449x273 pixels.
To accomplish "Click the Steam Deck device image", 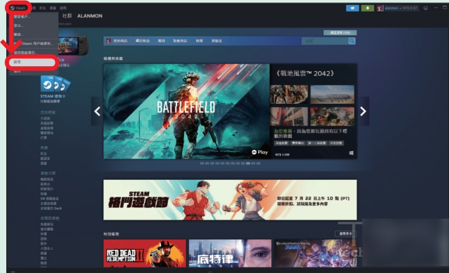I will (74, 46).
